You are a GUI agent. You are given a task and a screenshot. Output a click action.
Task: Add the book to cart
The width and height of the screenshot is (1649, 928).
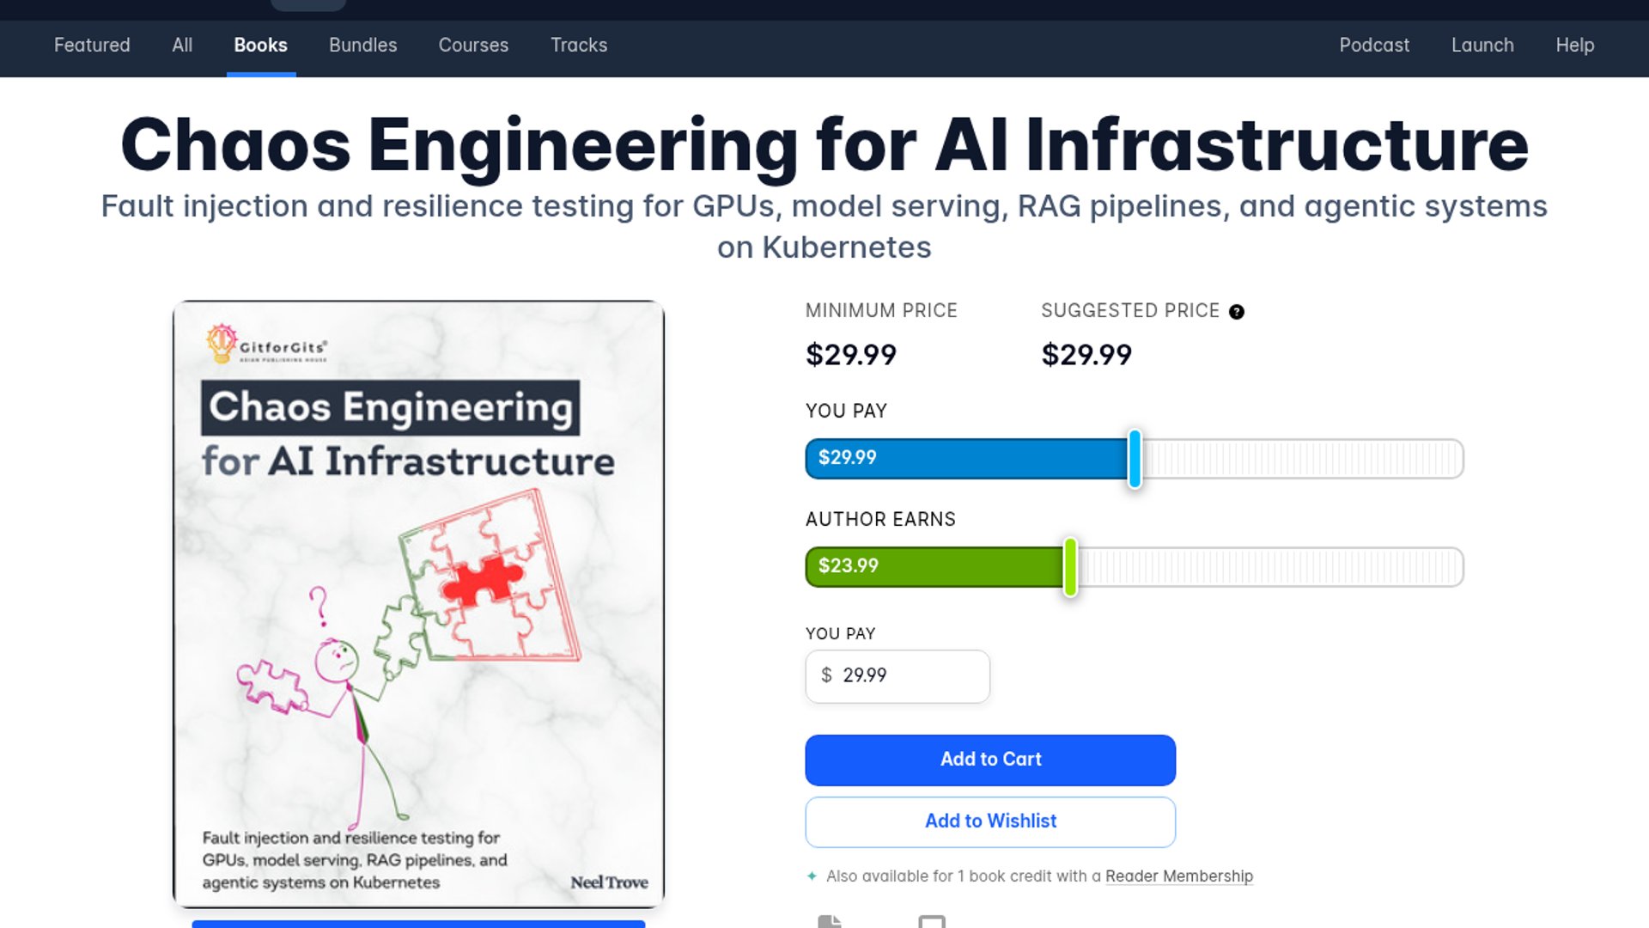click(x=990, y=760)
